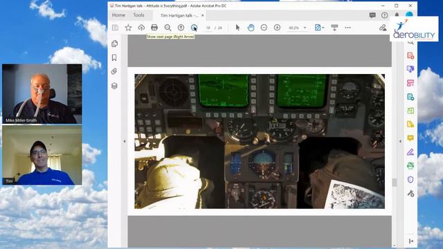The width and height of the screenshot is (443, 249).
Task: Click the vertical scrollbar thumb
Action: pyautogui.click(x=395, y=183)
